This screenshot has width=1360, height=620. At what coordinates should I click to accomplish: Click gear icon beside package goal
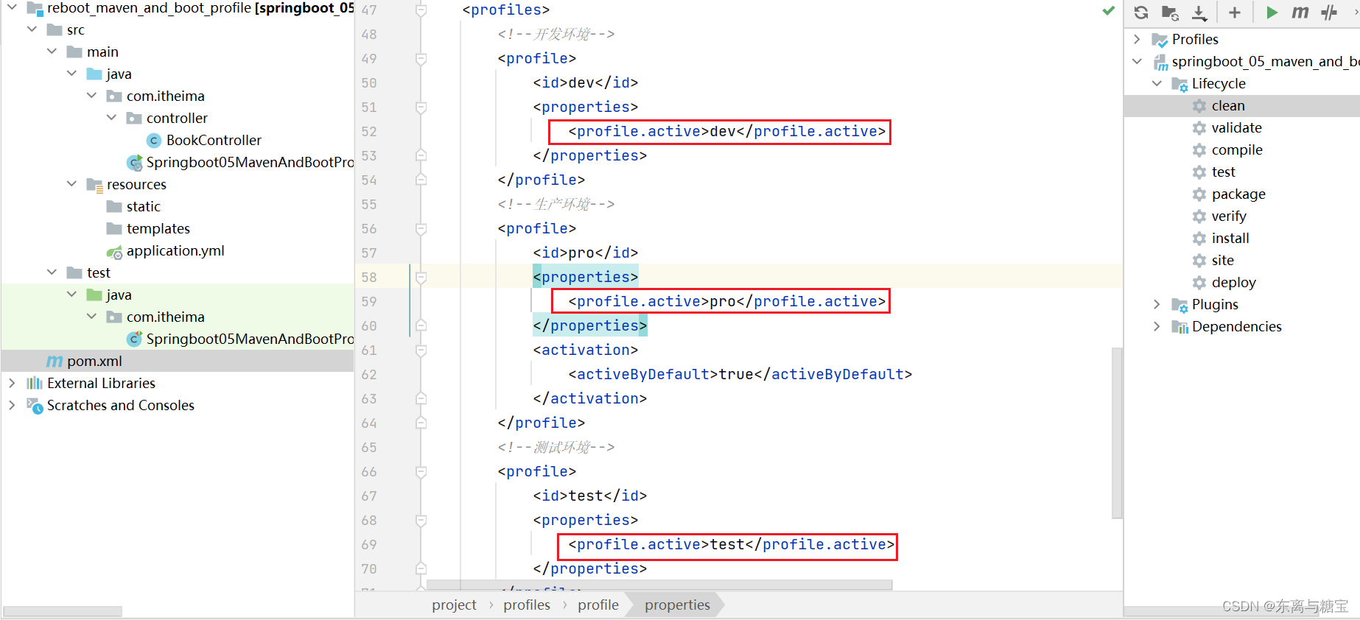[1199, 194]
